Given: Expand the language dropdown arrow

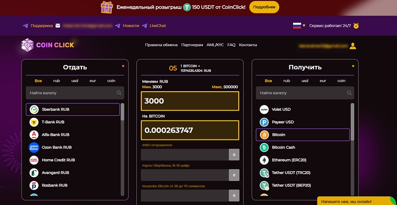Looking at the screenshot, I should tap(304, 26).
